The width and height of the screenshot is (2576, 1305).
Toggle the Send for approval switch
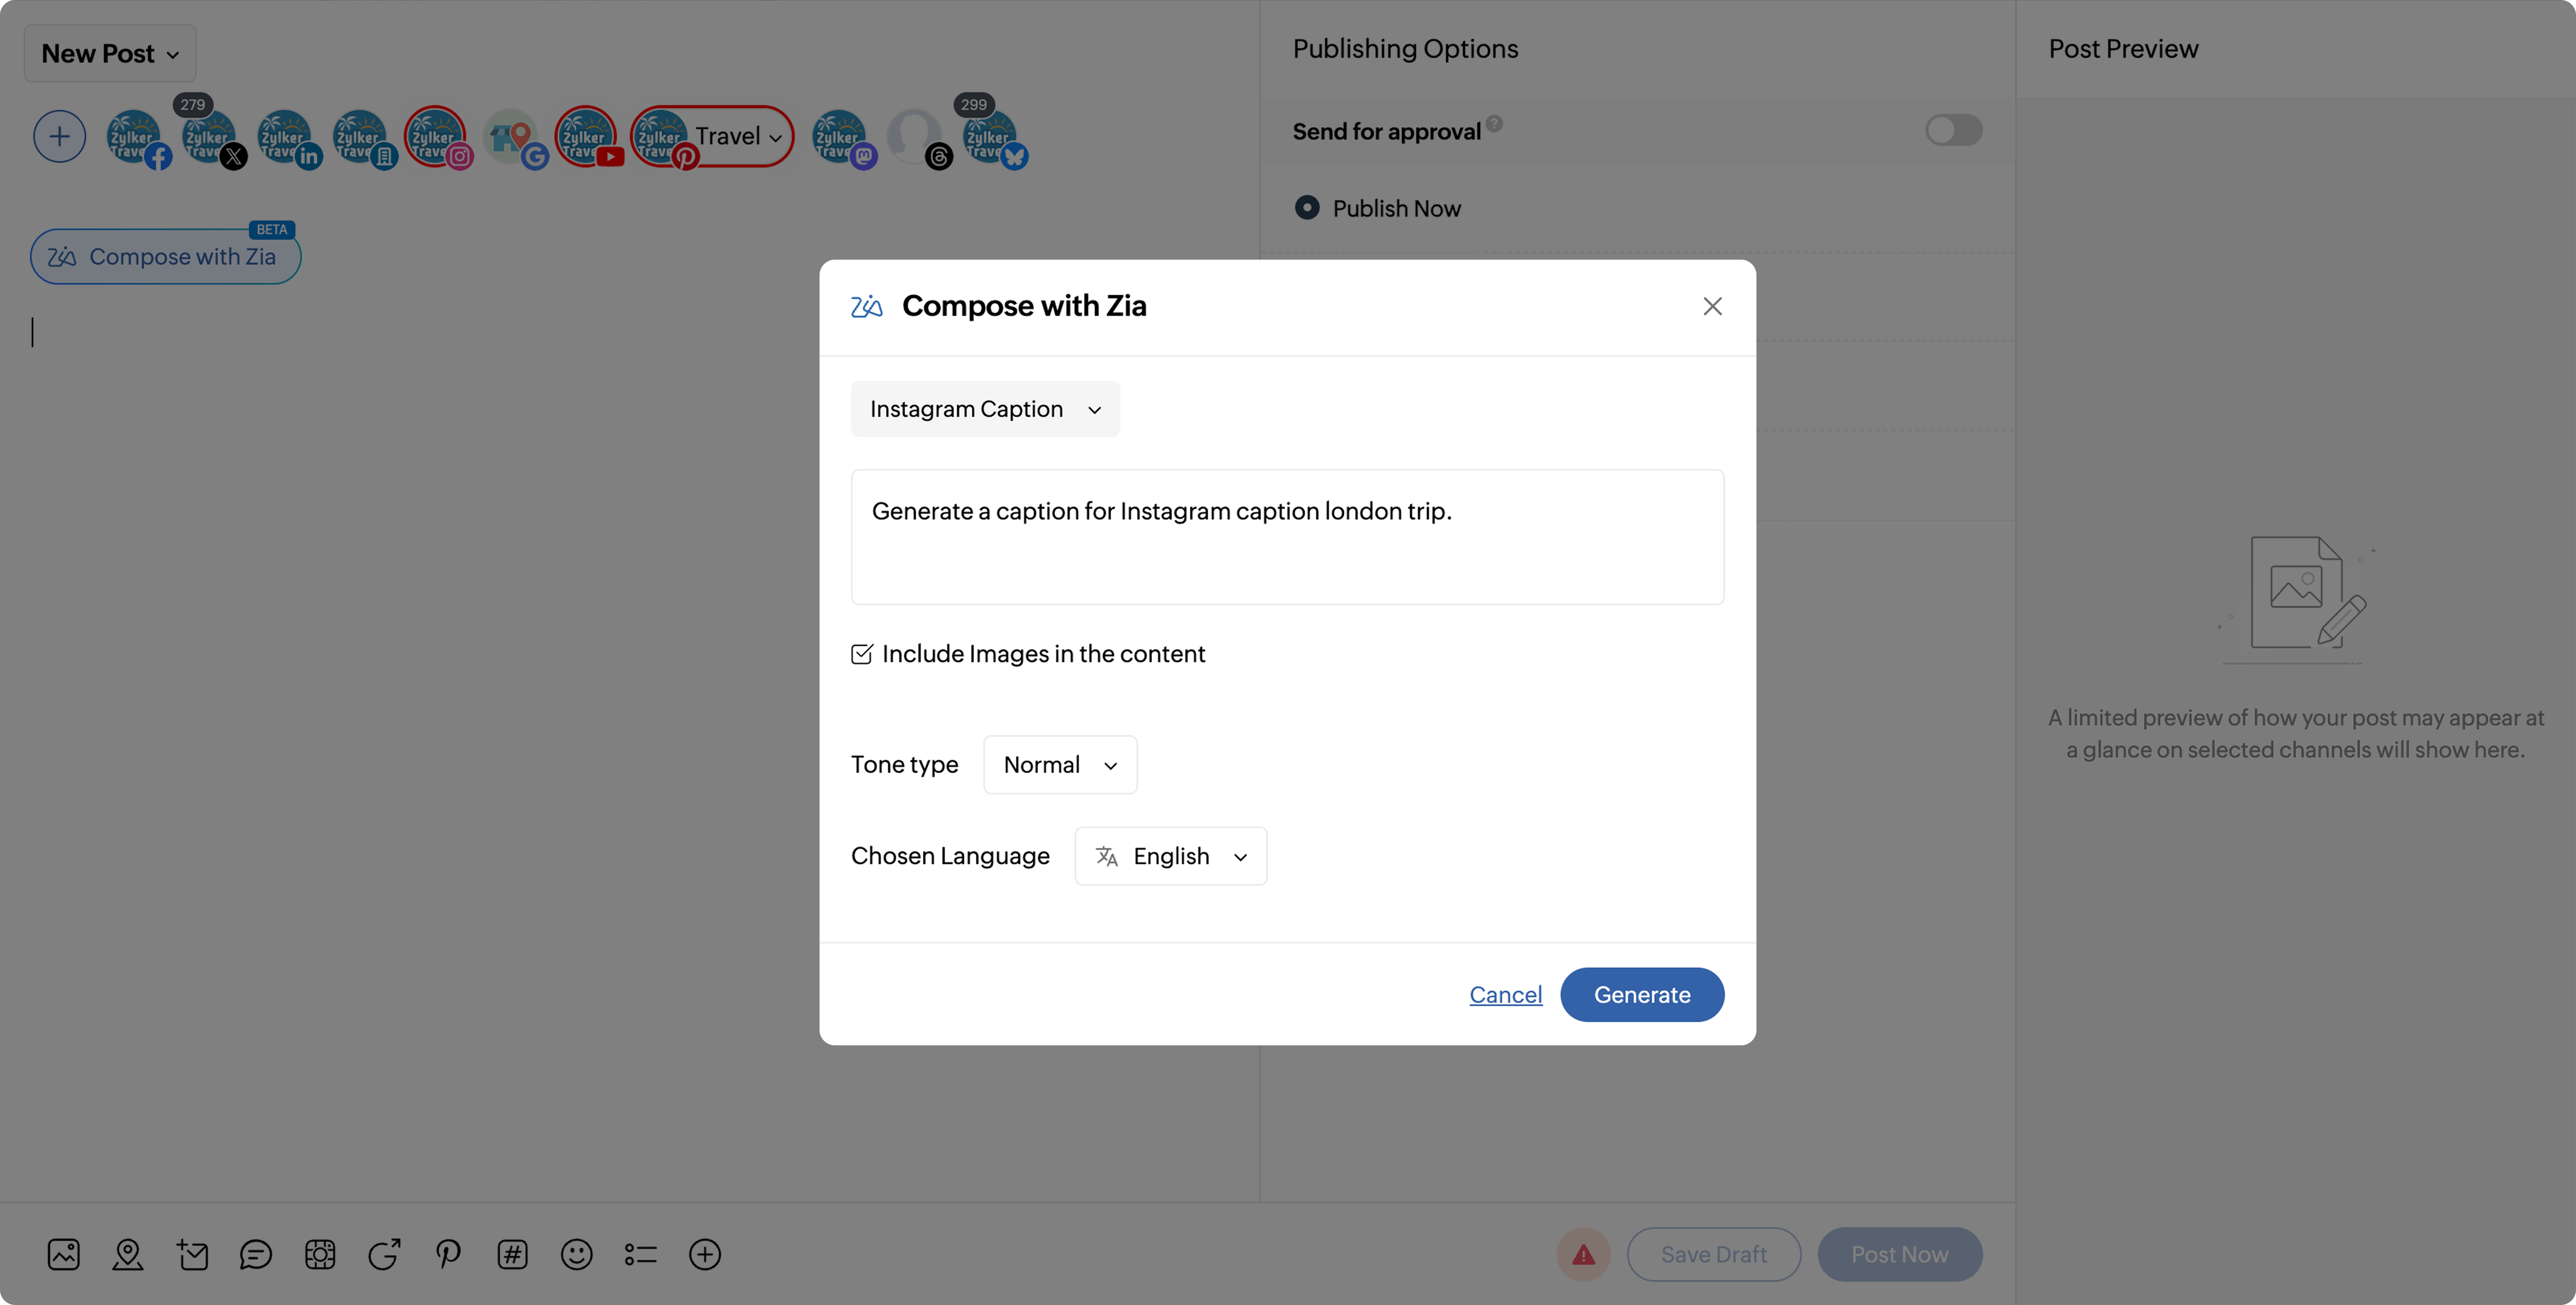coord(1953,131)
